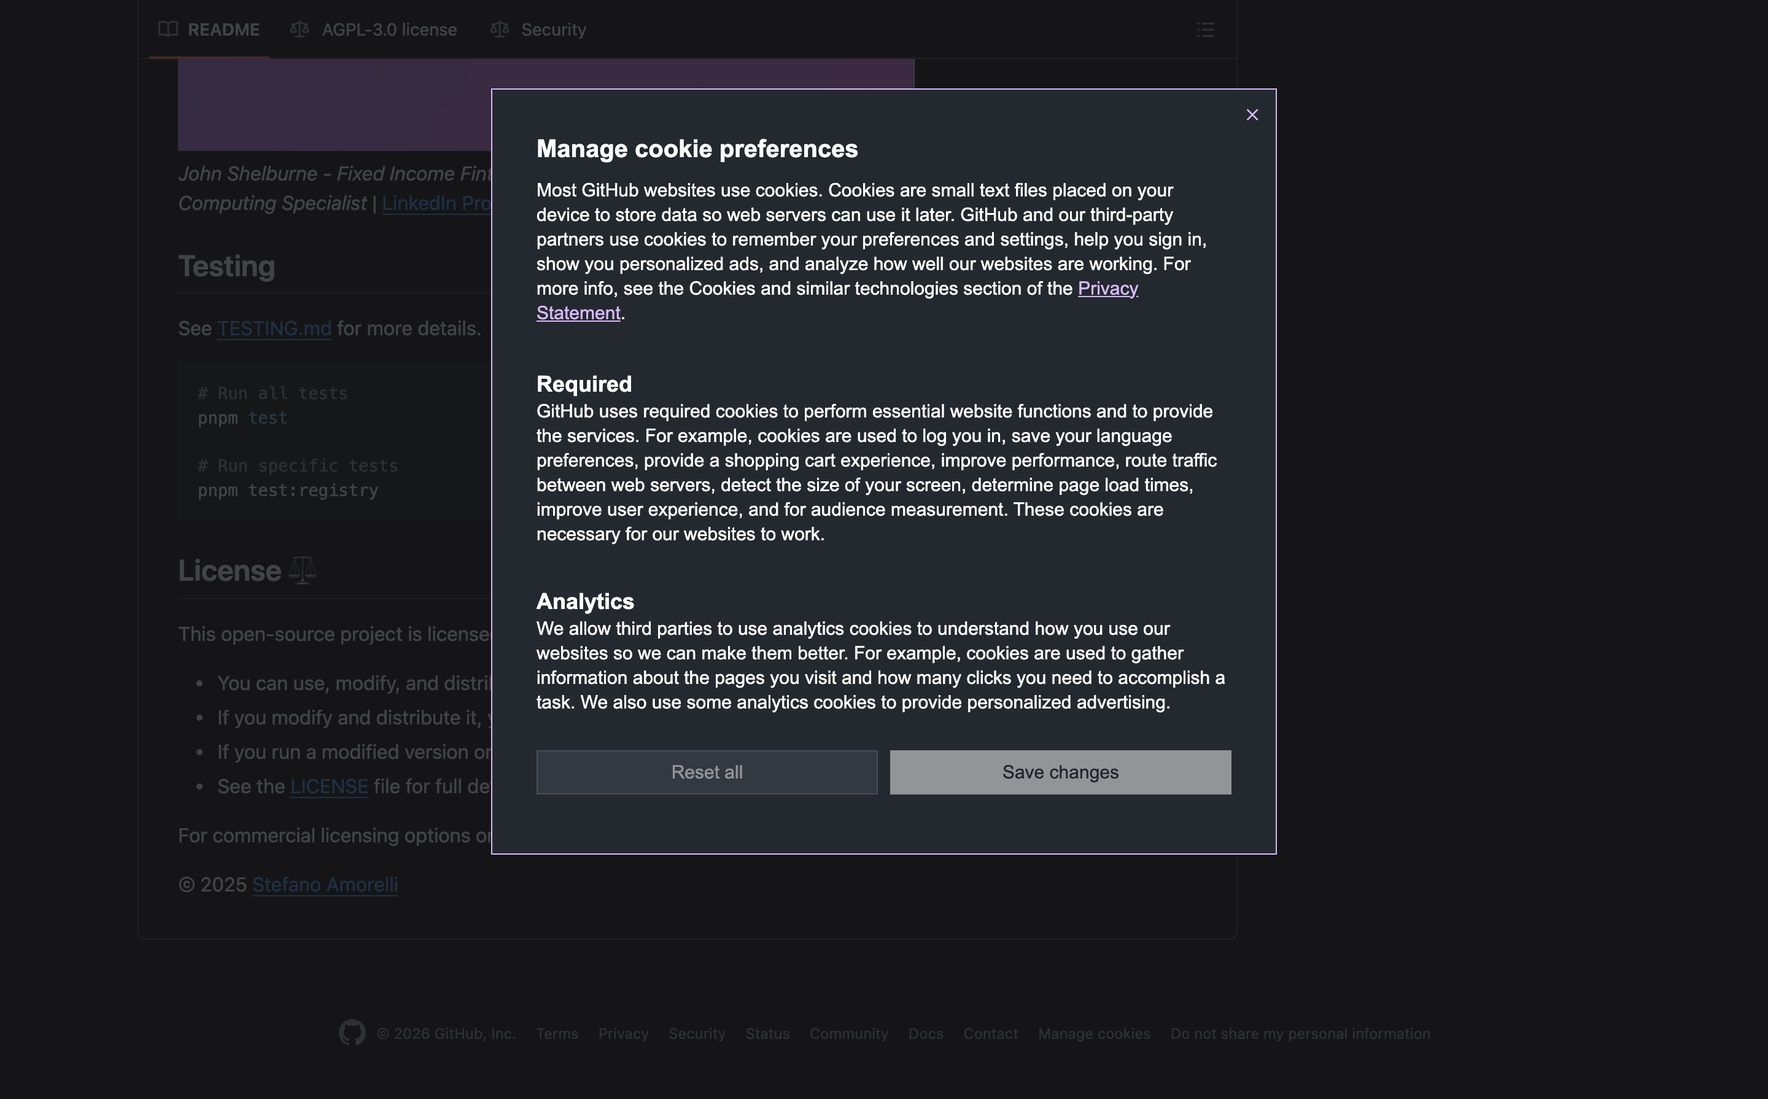Click the GitHub logo in the footer
Image resolution: width=1768 pixels, height=1099 pixels.
tap(352, 1033)
